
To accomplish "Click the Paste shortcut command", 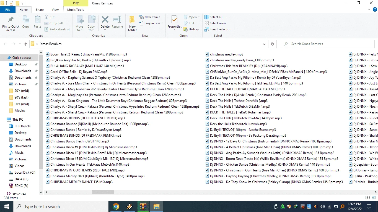I will 57,29.
